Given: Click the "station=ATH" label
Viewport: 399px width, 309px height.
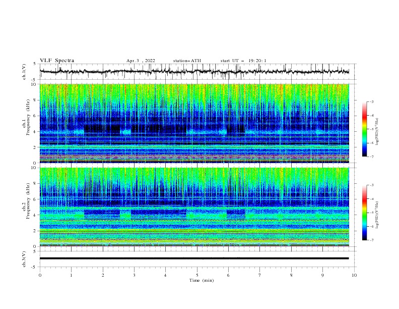Looking at the screenshot, I should (x=187, y=61).
